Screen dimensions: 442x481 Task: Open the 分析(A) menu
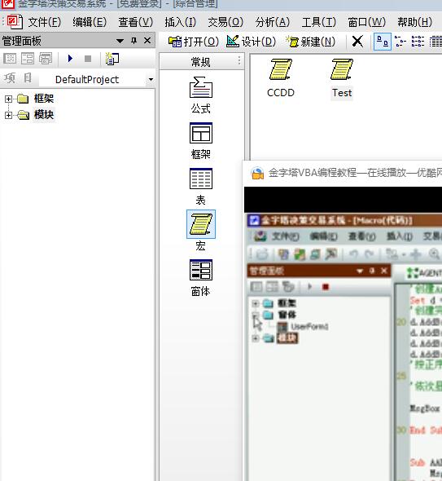point(273,22)
